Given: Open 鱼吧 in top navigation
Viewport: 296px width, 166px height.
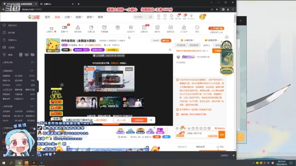Looking at the screenshot, I should click(100, 17).
